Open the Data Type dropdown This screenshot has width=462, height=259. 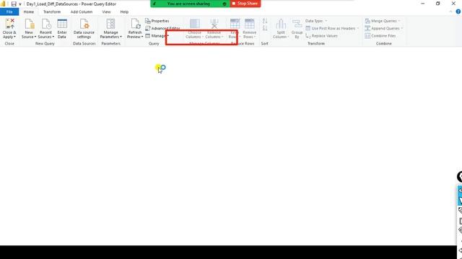coord(316,21)
